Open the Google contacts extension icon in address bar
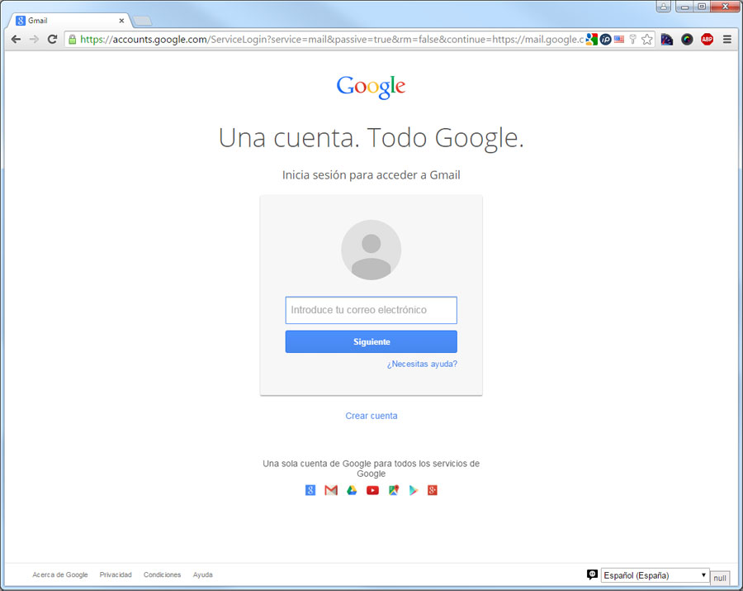 591,40
